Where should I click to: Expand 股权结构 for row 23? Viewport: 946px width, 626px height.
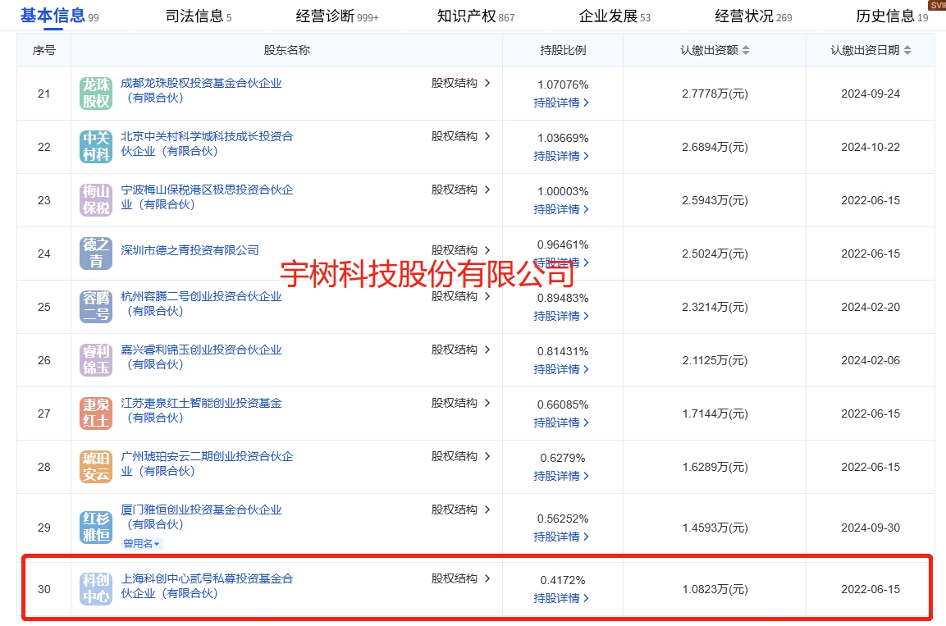[461, 190]
